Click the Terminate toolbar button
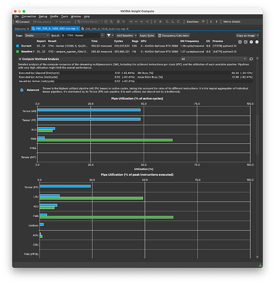This screenshot has width=275, height=284. 63,22
